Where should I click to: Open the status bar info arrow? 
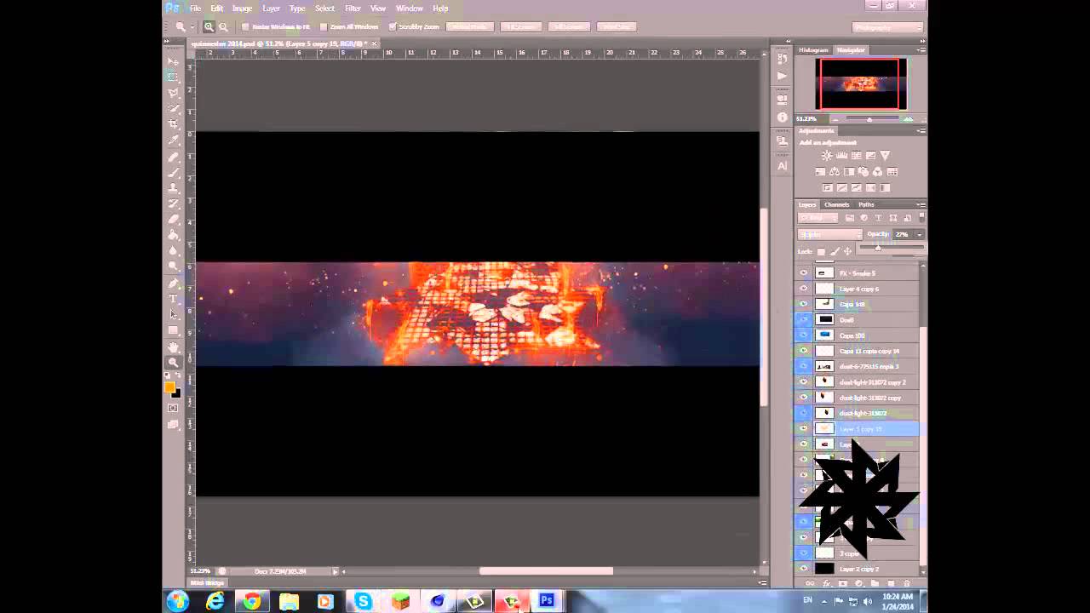click(x=336, y=571)
